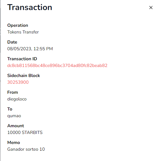The image size is (159, 161).
Task: Click the Transaction ID field label
Action: [22, 59]
